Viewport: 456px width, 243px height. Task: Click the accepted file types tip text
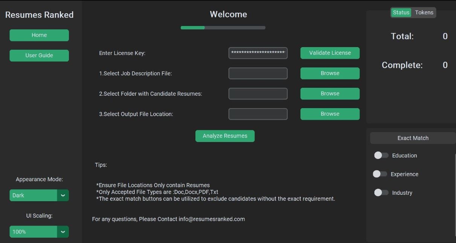(157, 192)
